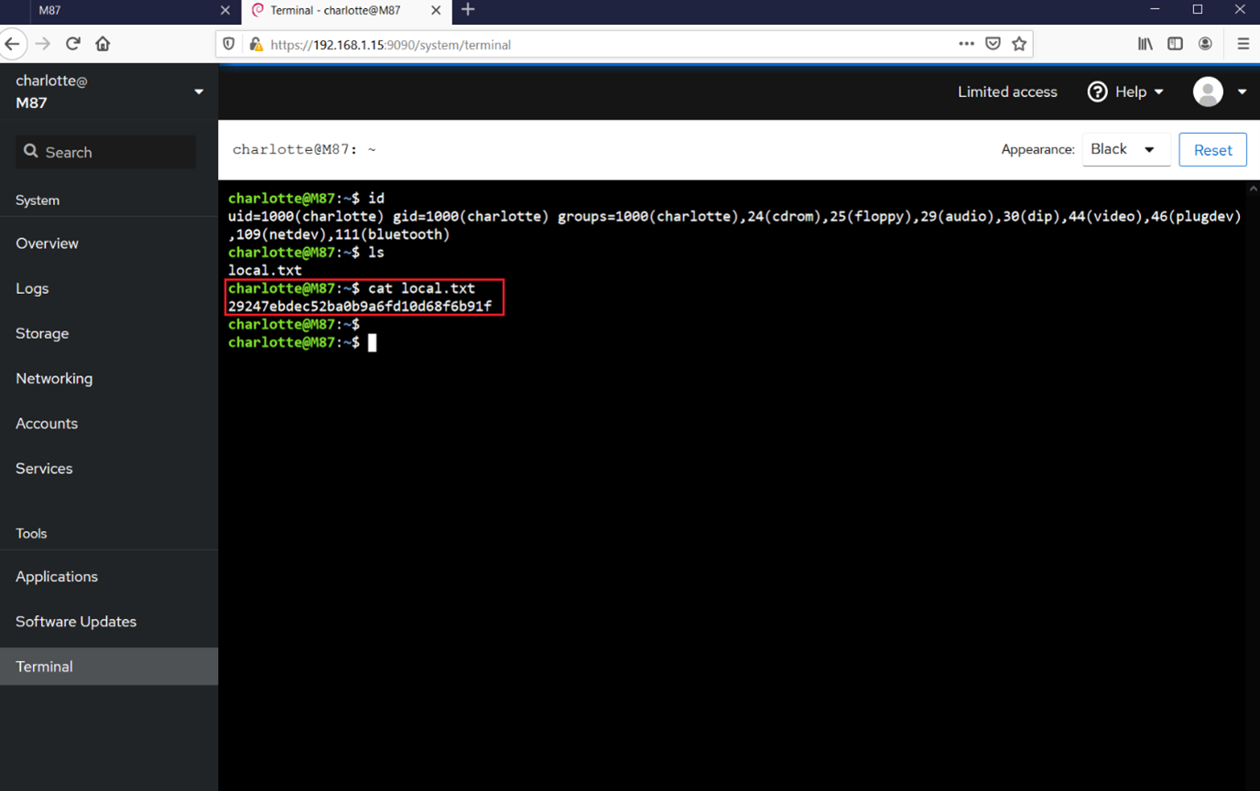Open the Pocket save icon
Image resolution: width=1260 pixels, height=791 pixels.
[993, 44]
